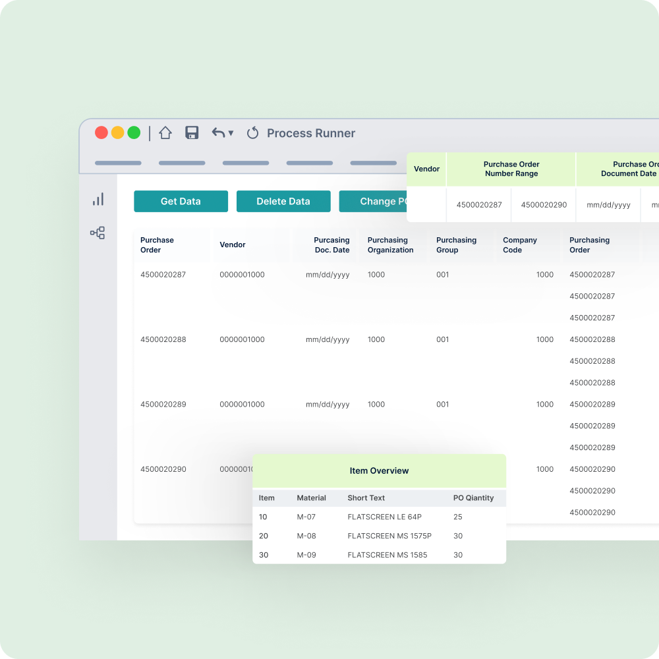The image size is (659, 659).
Task: Click the red close window button
Action: (x=101, y=132)
